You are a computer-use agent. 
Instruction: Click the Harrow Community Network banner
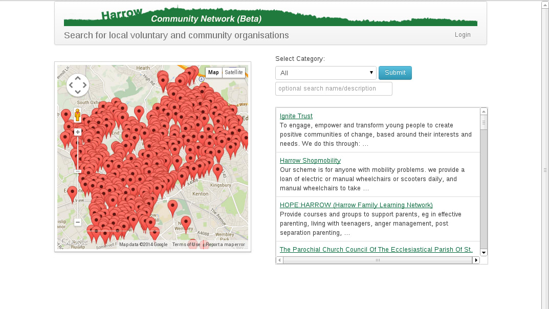pos(270,16)
